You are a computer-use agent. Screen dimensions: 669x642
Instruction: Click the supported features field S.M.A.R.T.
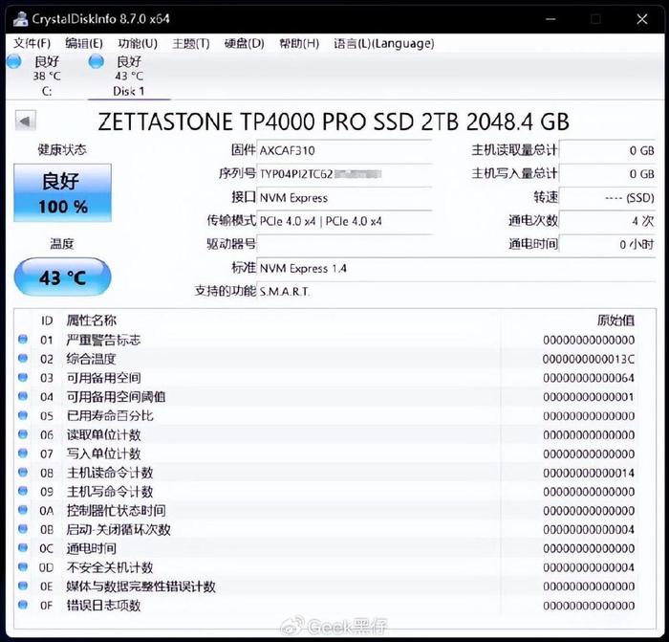(456, 292)
